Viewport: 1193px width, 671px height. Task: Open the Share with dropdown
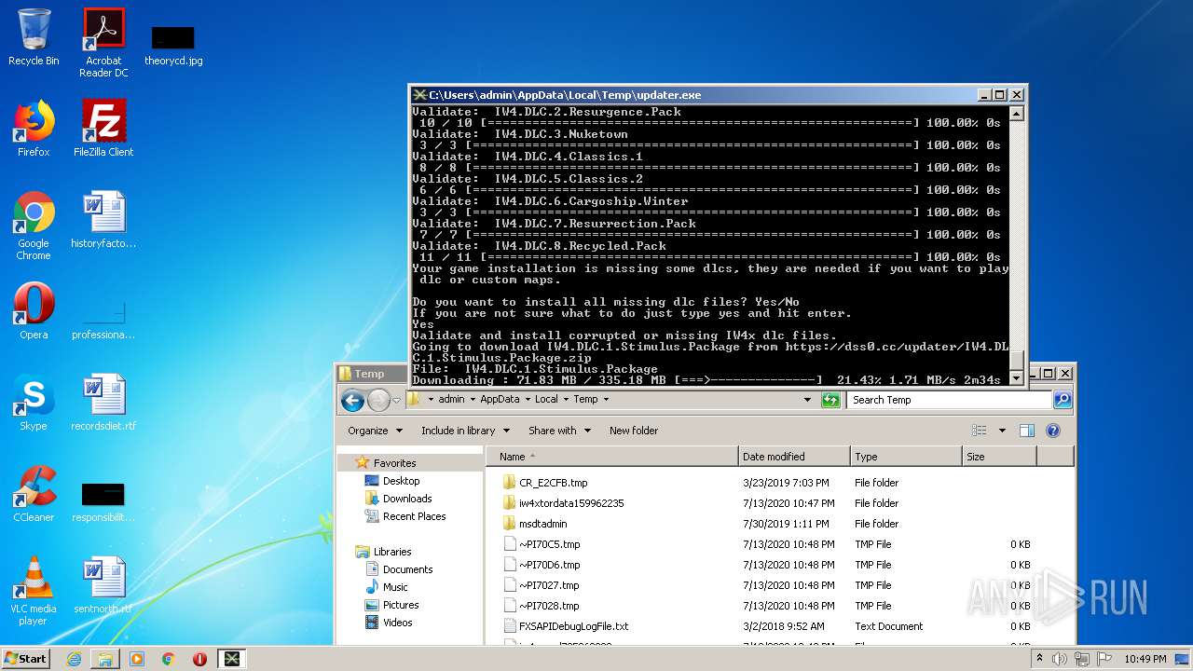point(559,431)
